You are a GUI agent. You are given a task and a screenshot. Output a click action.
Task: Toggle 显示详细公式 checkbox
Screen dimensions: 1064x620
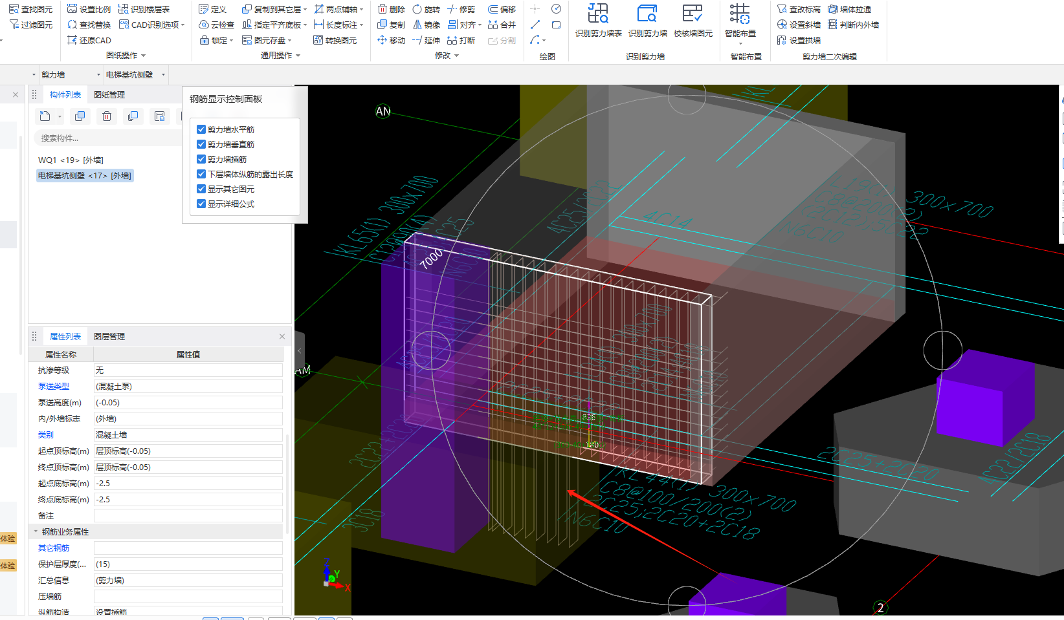(201, 204)
